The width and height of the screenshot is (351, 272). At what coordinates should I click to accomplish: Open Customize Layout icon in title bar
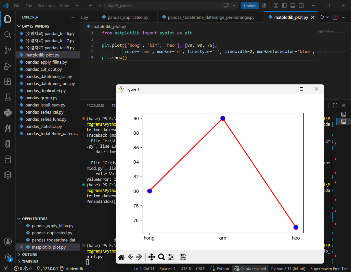click(276, 6)
